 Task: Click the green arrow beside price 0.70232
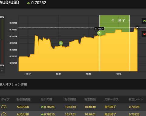[28, 3]
